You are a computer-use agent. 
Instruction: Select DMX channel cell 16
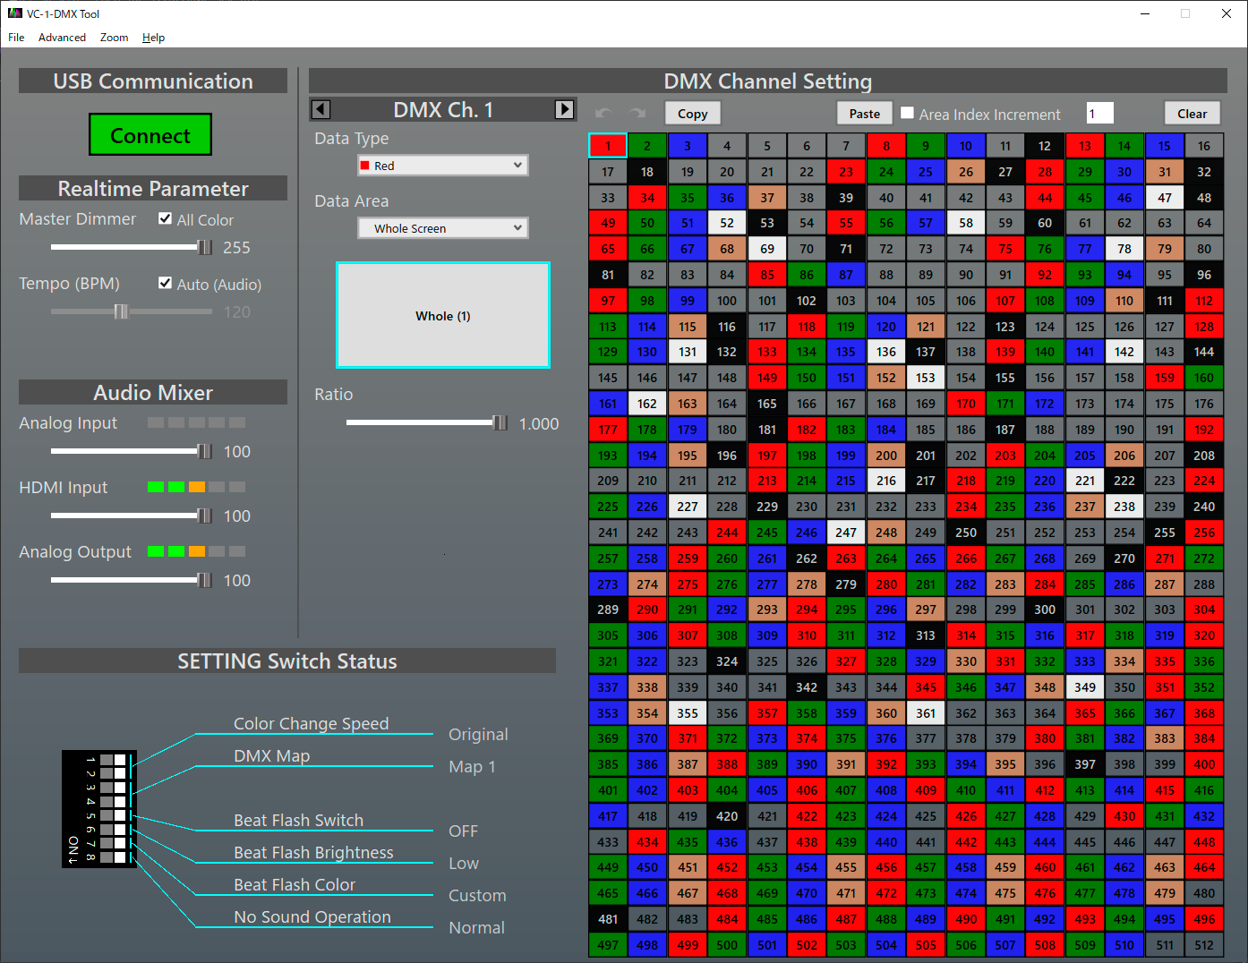coord(1204,146)
